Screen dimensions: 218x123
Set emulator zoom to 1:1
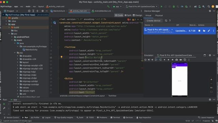tap(211, 88)
